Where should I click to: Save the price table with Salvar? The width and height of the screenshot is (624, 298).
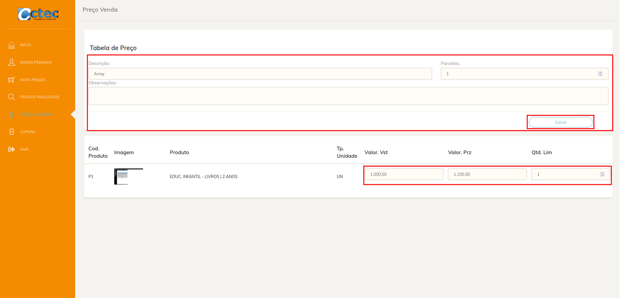click(561, 122)
